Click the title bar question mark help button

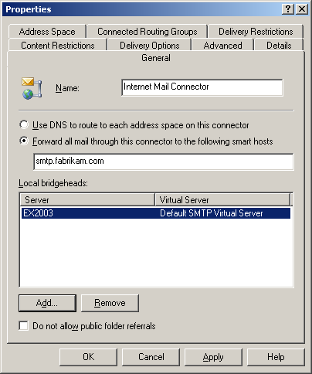point(288,9)
